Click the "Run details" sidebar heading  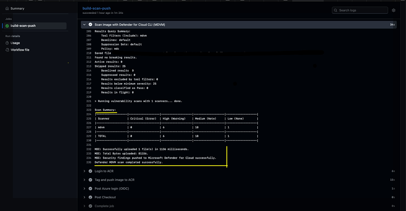tap(13, 36)
